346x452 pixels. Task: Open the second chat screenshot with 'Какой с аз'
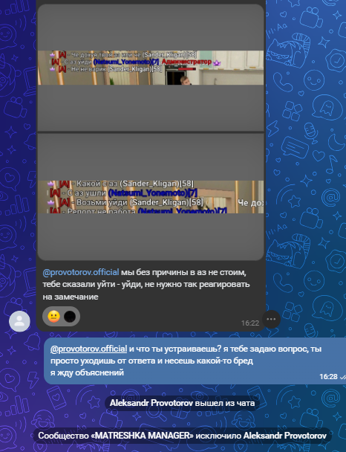coord(151,197)
